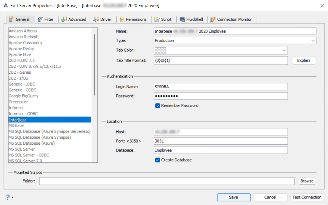328x205 pixels.
Task: Click the FluidShell tab icon
Action: click(x=182, y=20)
